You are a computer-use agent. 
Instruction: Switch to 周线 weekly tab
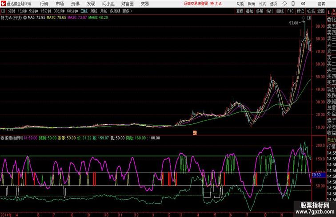point(94,11)
